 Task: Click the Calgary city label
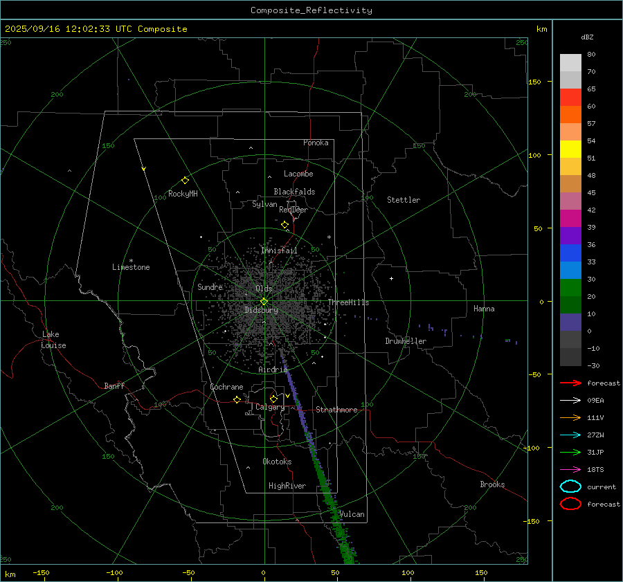269,408
